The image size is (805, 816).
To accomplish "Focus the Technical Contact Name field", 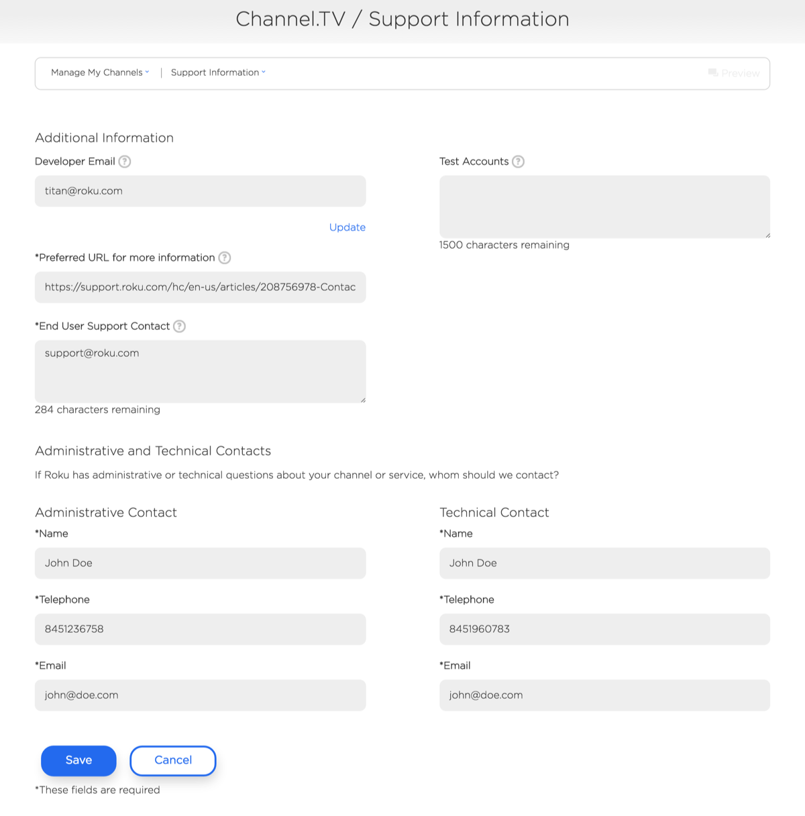I will [x=604, y=563].
